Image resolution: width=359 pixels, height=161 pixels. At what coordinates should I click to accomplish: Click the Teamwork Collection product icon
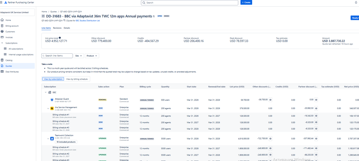click(52, 139)
